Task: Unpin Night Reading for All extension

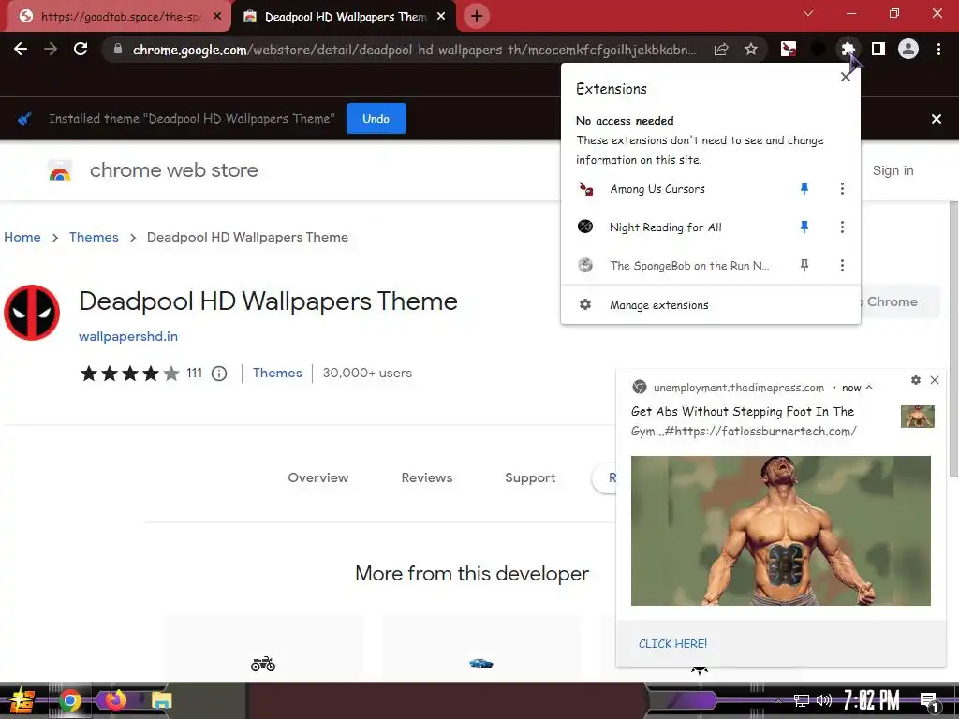Action: pyautogui.click(x=804, y=227)
